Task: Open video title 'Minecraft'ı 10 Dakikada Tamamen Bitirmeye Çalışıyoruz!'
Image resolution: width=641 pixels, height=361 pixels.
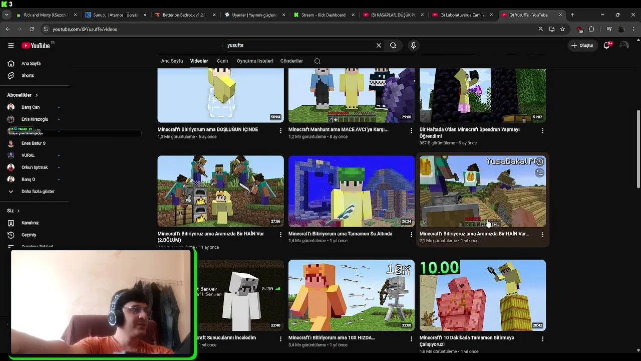Action: (x=467, y=341)
